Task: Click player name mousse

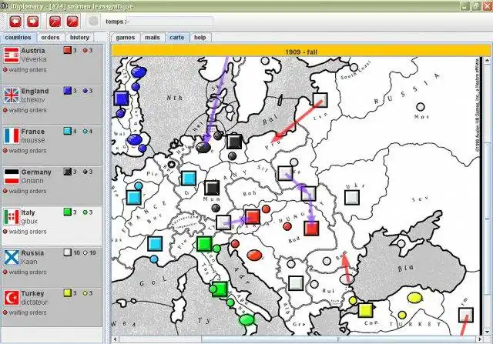Action: pos(33,140)
